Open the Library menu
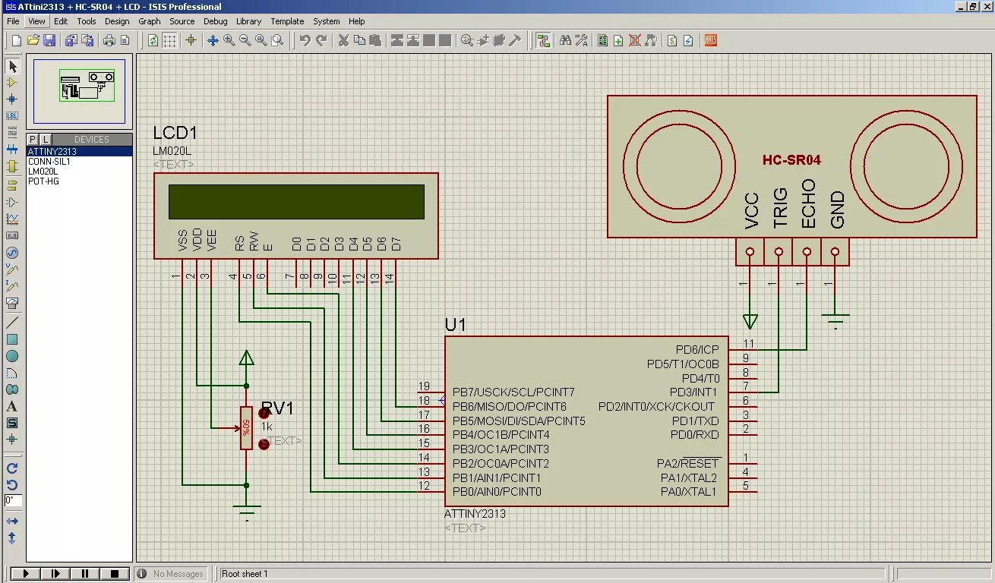This screenshot has height=583, width=995. click(248, 21)
